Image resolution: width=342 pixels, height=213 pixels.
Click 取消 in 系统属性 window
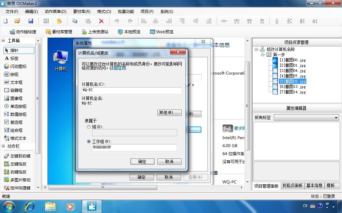(169, 177)
